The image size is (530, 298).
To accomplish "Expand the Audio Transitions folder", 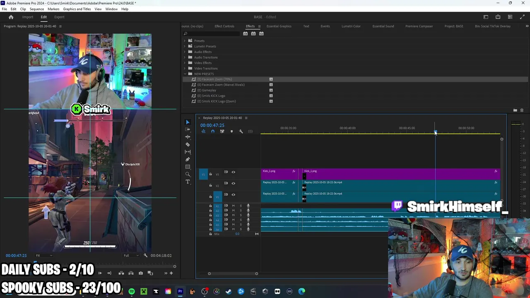I will 185,57.
